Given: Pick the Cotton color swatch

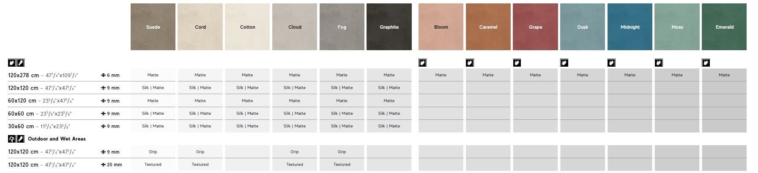Looking at the screenshot, I should pyautogui.click(x=247, y=27).
